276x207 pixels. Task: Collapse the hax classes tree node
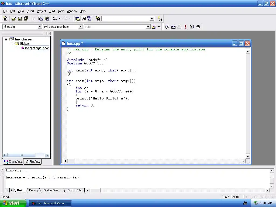tap(6, 39)
